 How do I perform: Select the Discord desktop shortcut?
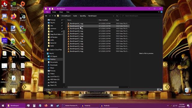[4, 17]
